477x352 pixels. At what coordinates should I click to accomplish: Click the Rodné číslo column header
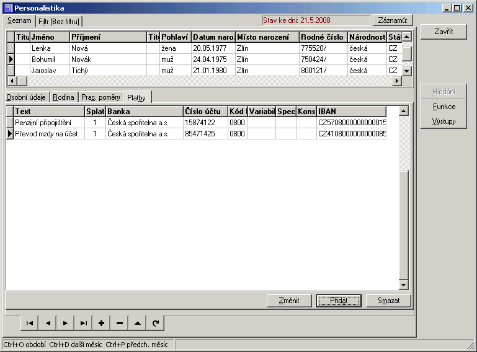pyautogui.click(x=324, y=37)
